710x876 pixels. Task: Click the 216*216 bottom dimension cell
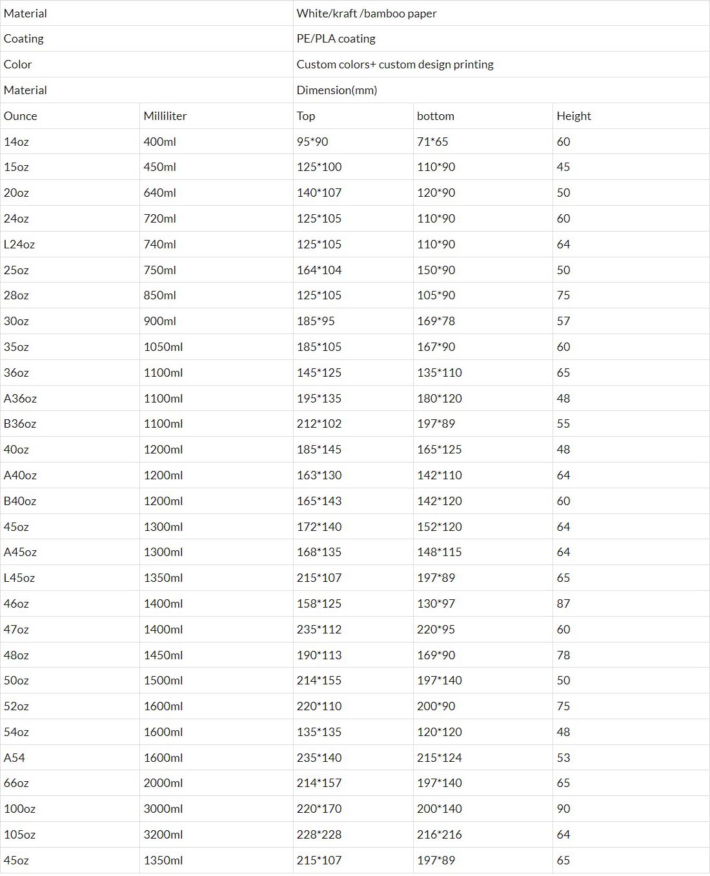pos(440,835)
